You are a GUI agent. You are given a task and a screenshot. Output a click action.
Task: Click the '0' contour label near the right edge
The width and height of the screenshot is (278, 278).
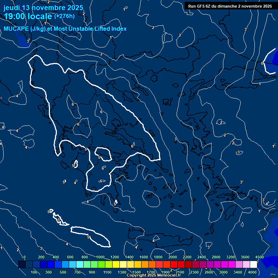(262, 63)
